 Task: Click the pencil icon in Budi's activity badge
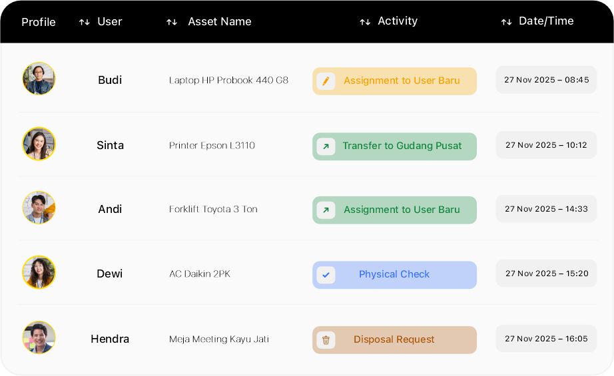326,81
